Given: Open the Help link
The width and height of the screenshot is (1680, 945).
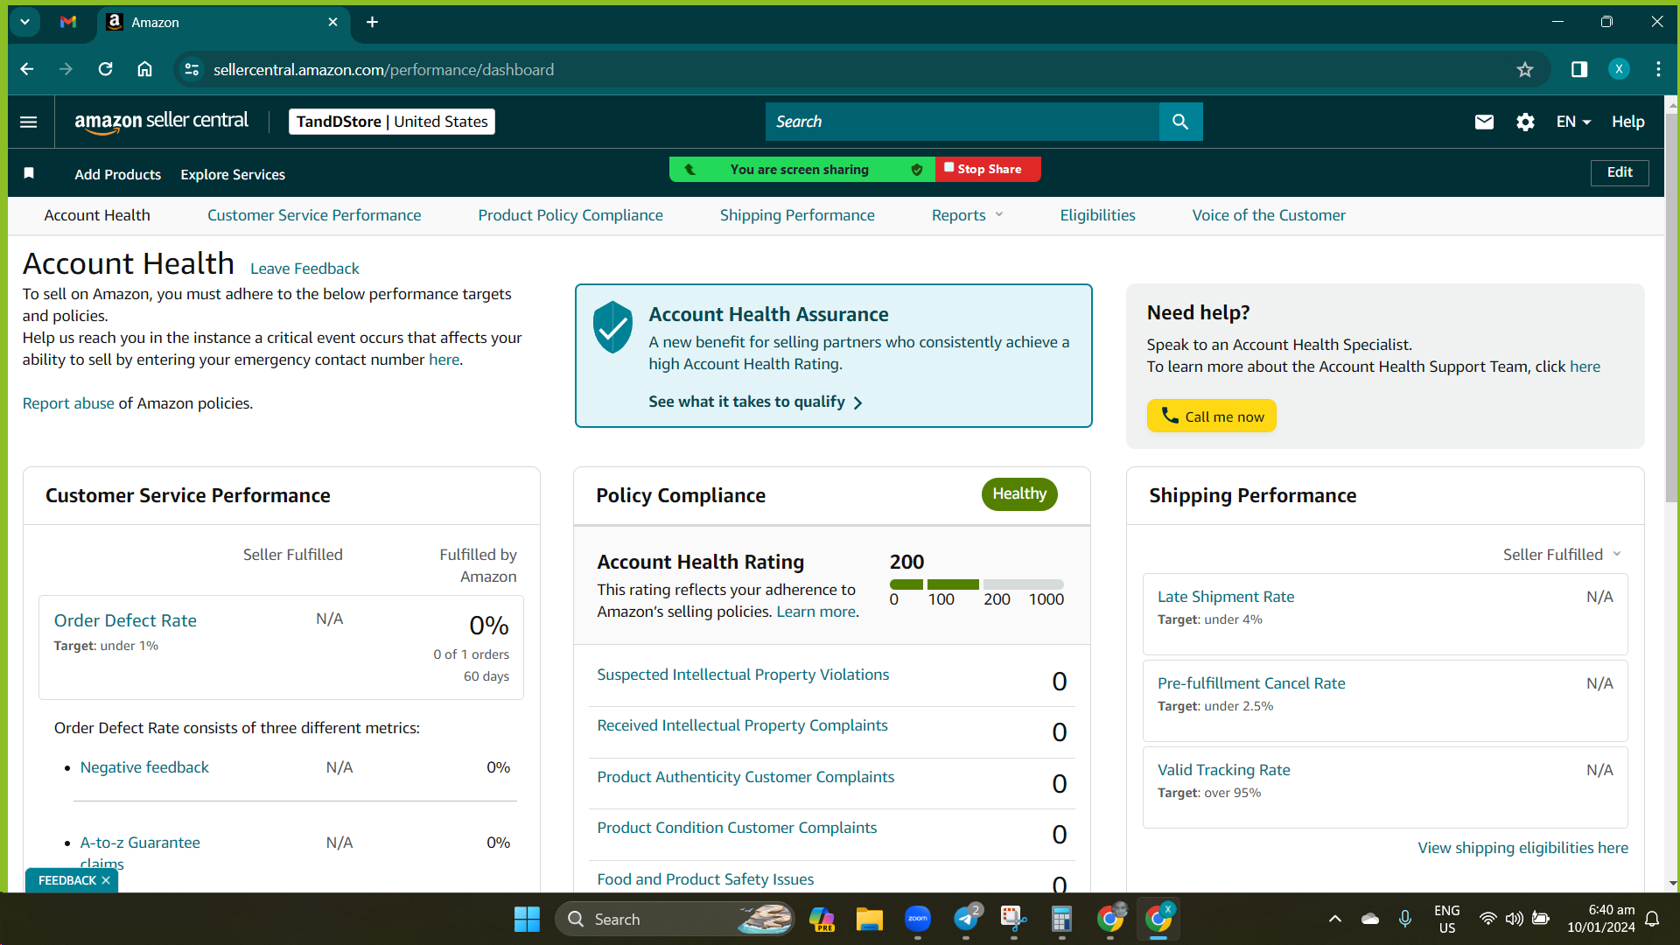Looking at the screenshot, I should (1628, 122).
